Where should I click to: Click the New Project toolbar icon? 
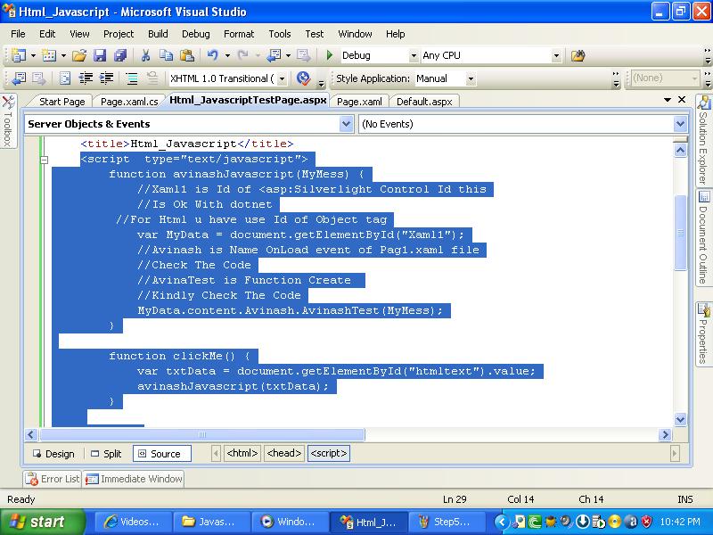[19, 55]
